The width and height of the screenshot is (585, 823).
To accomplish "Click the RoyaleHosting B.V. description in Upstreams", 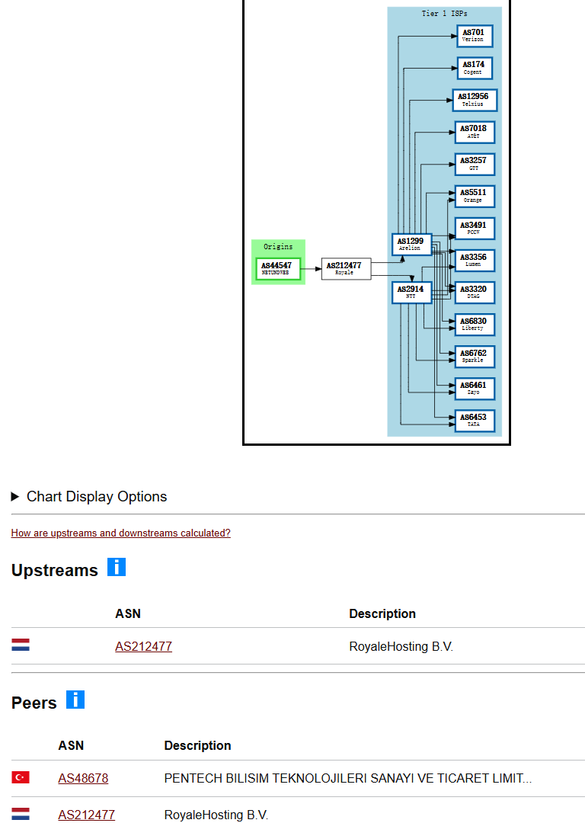I will coord(401,647).
